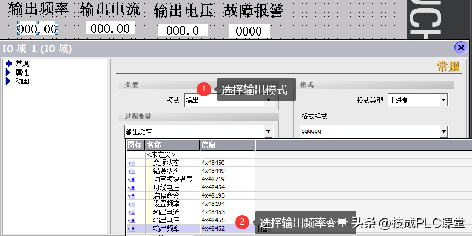Open 属性 category in left tree
Viewport: 472px width, 236px height.
pos(22,72)
